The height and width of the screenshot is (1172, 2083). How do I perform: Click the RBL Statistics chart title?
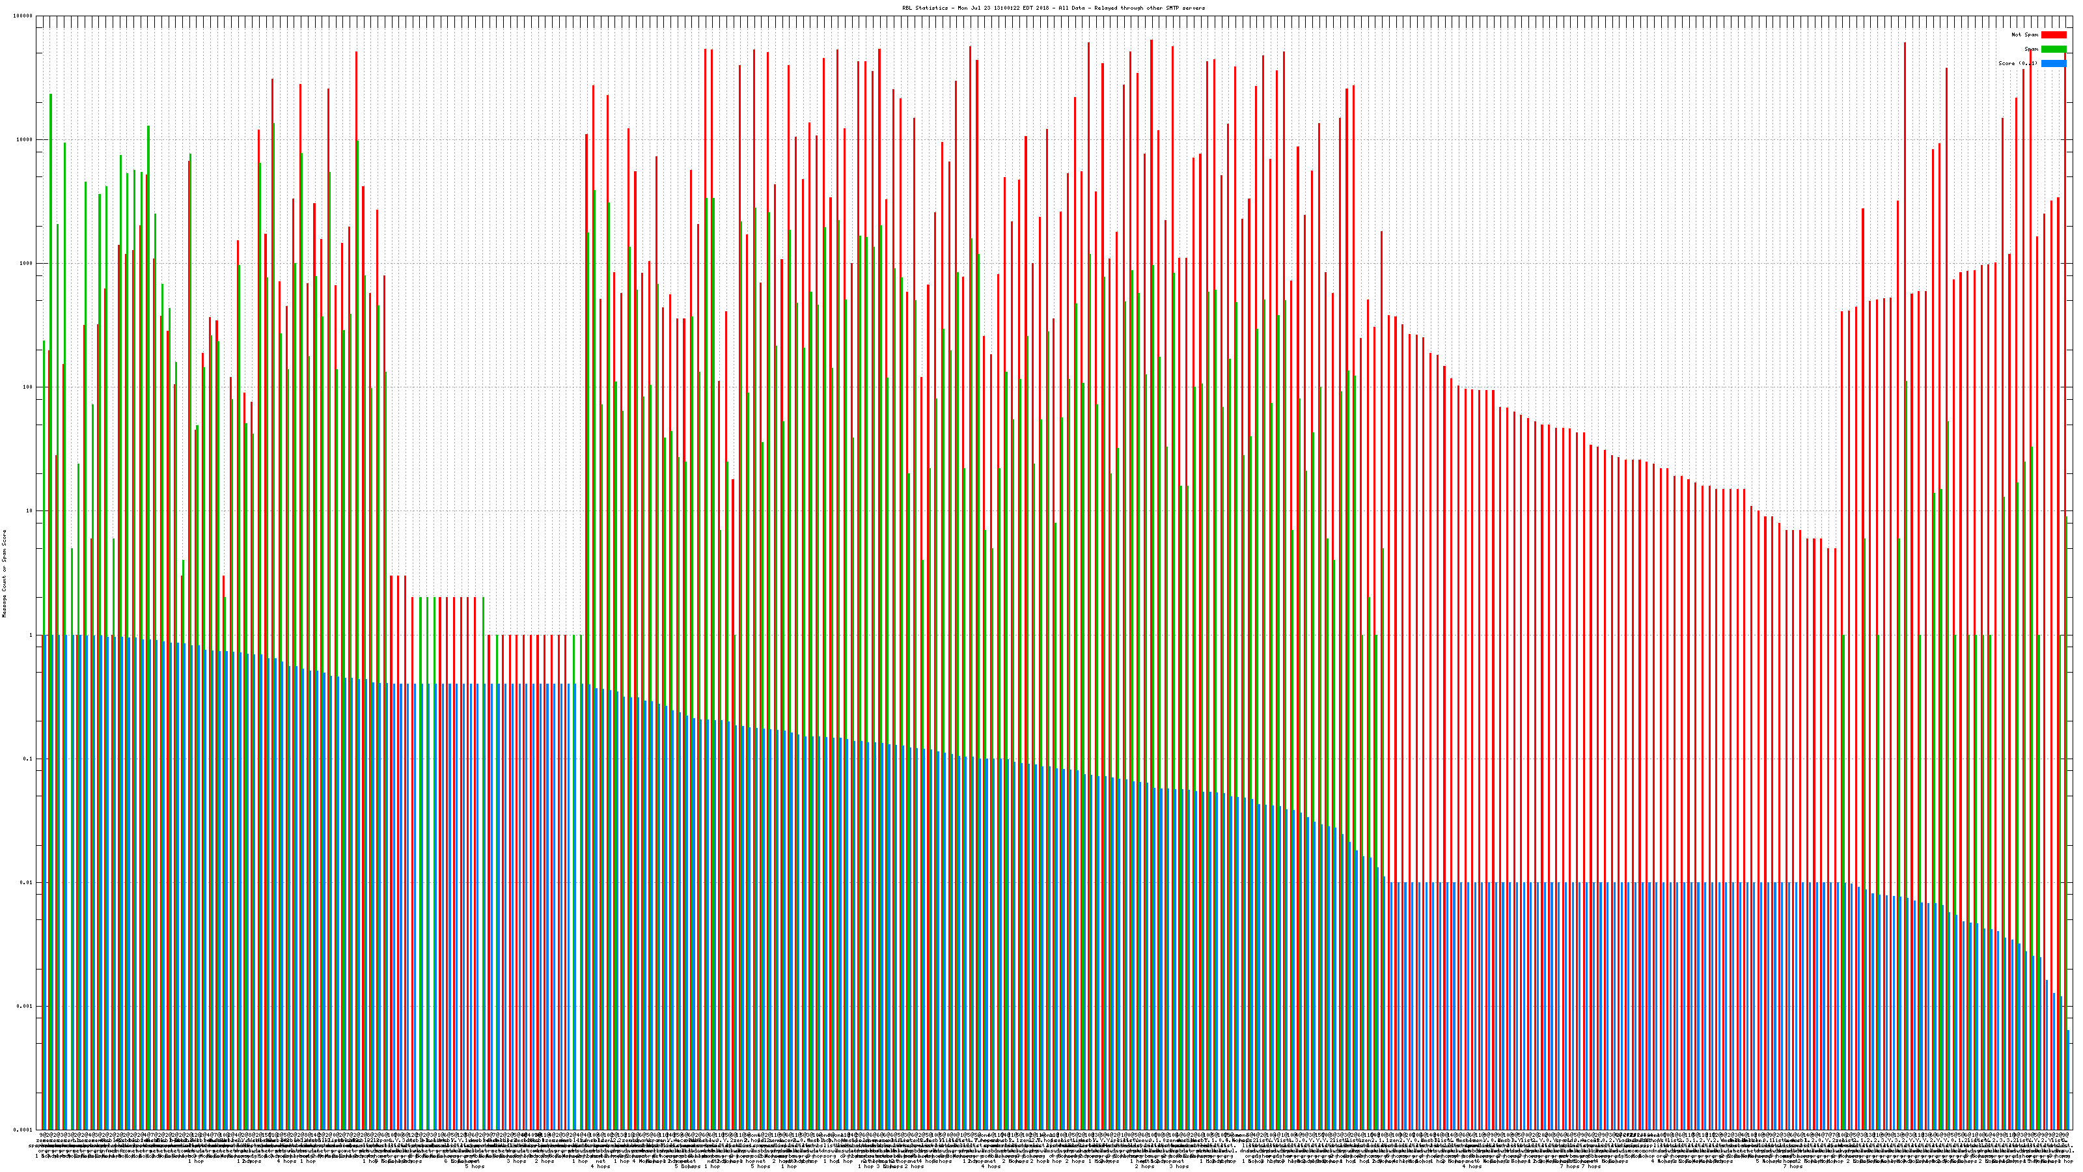tap(1053, 8)
